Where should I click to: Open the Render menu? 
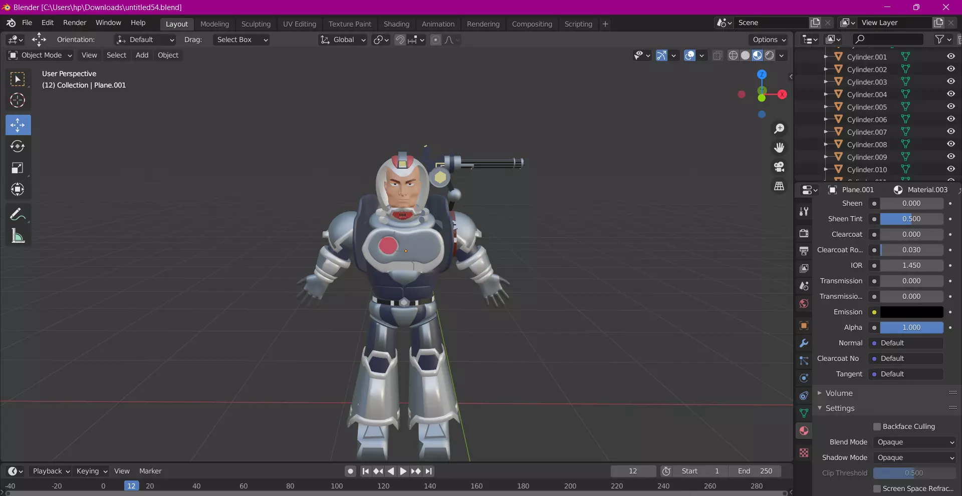(x=75, y=23)
